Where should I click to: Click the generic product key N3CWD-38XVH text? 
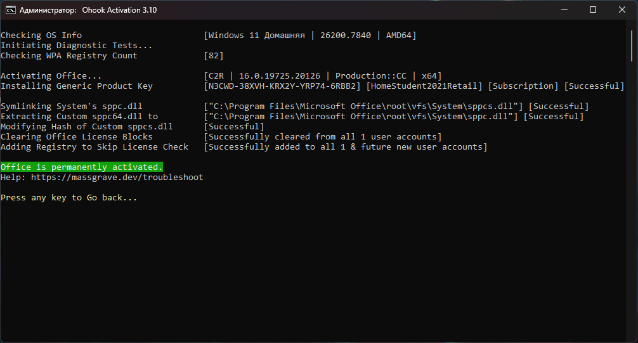pos(282,86)
